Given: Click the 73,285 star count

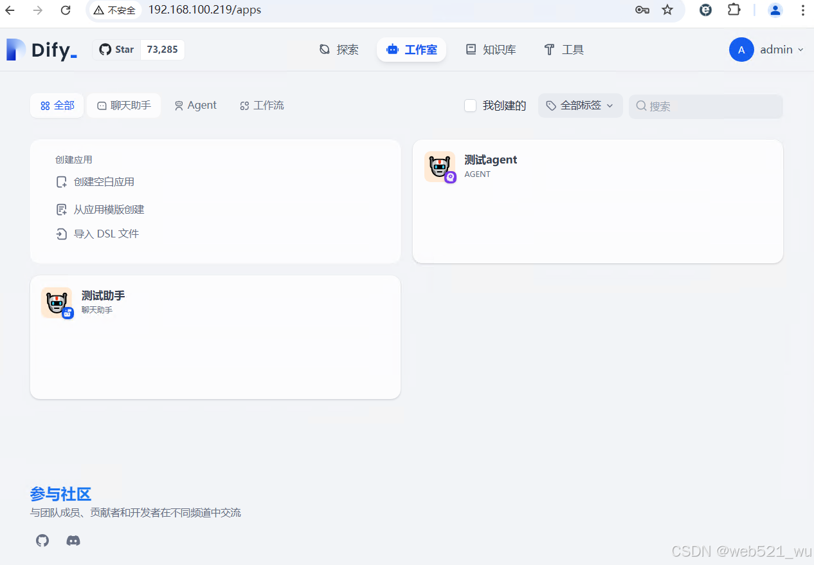Looking at the screenshot, I should [x=162, y=50].
